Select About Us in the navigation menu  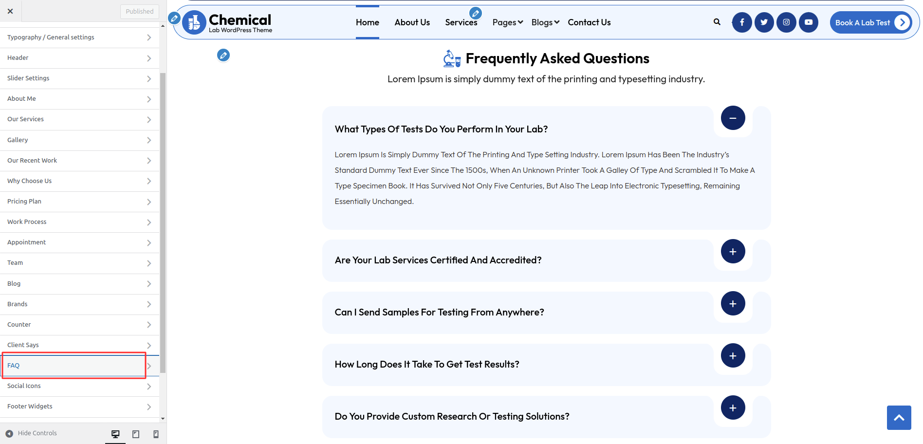(412, 22)
